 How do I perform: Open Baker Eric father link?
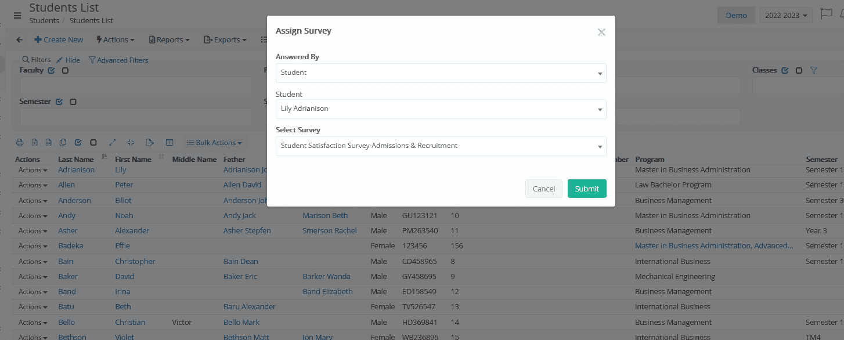[240, 277]
